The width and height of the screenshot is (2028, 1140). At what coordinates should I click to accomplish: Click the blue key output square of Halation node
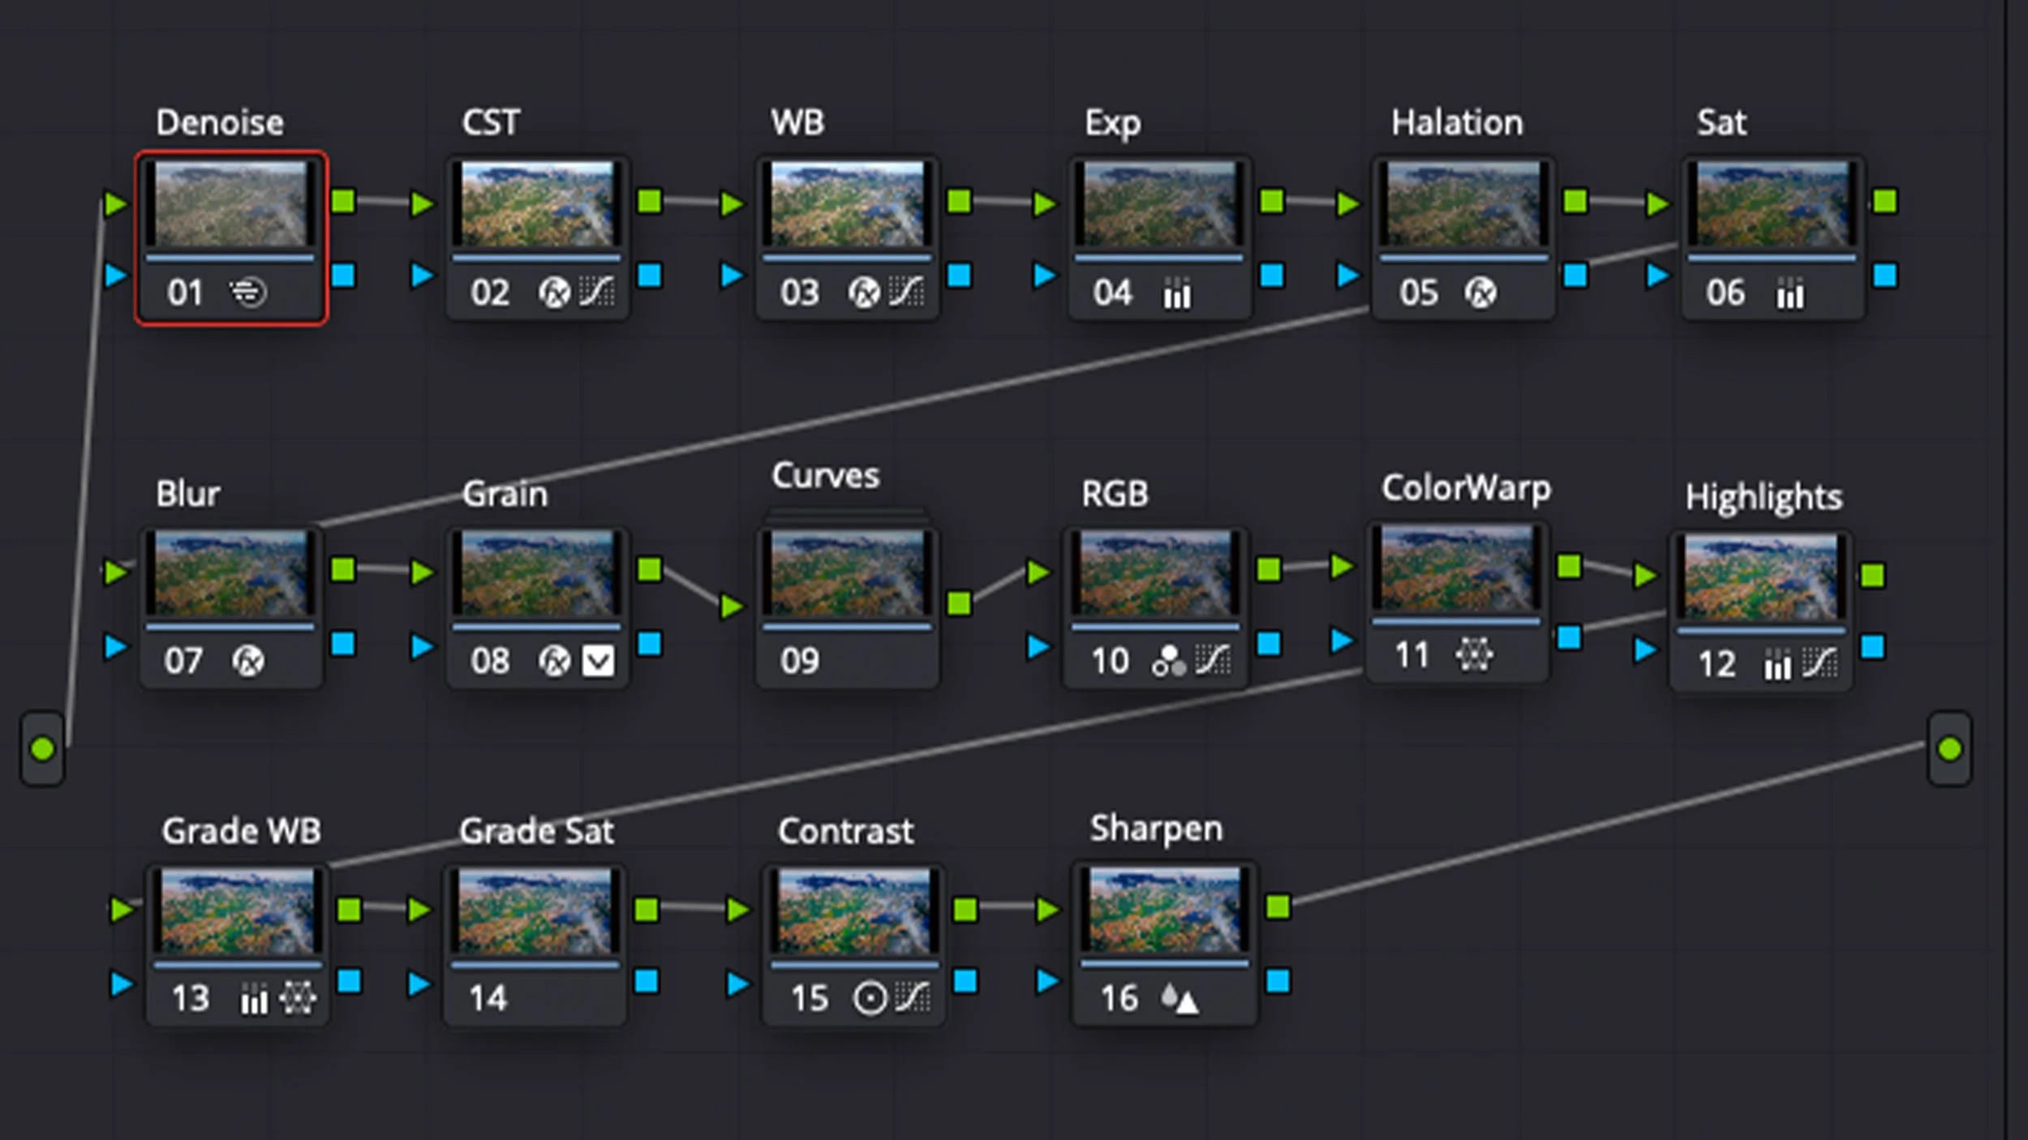1575,275
